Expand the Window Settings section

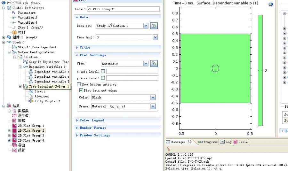[x=77, y=136]
